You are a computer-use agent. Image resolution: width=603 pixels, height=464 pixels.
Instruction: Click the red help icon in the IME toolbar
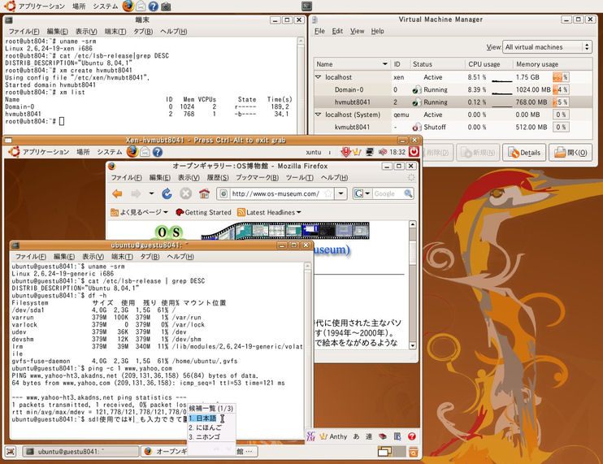pos(412,436)
